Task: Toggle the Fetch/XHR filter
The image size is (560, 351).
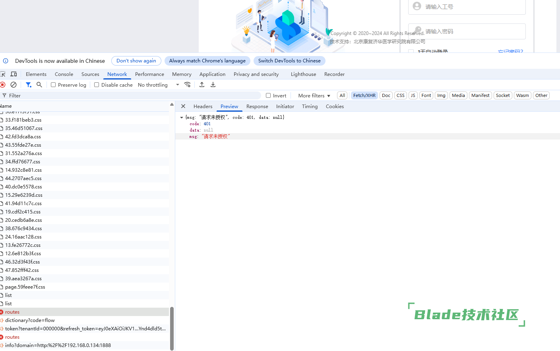Action: (364, 95)
